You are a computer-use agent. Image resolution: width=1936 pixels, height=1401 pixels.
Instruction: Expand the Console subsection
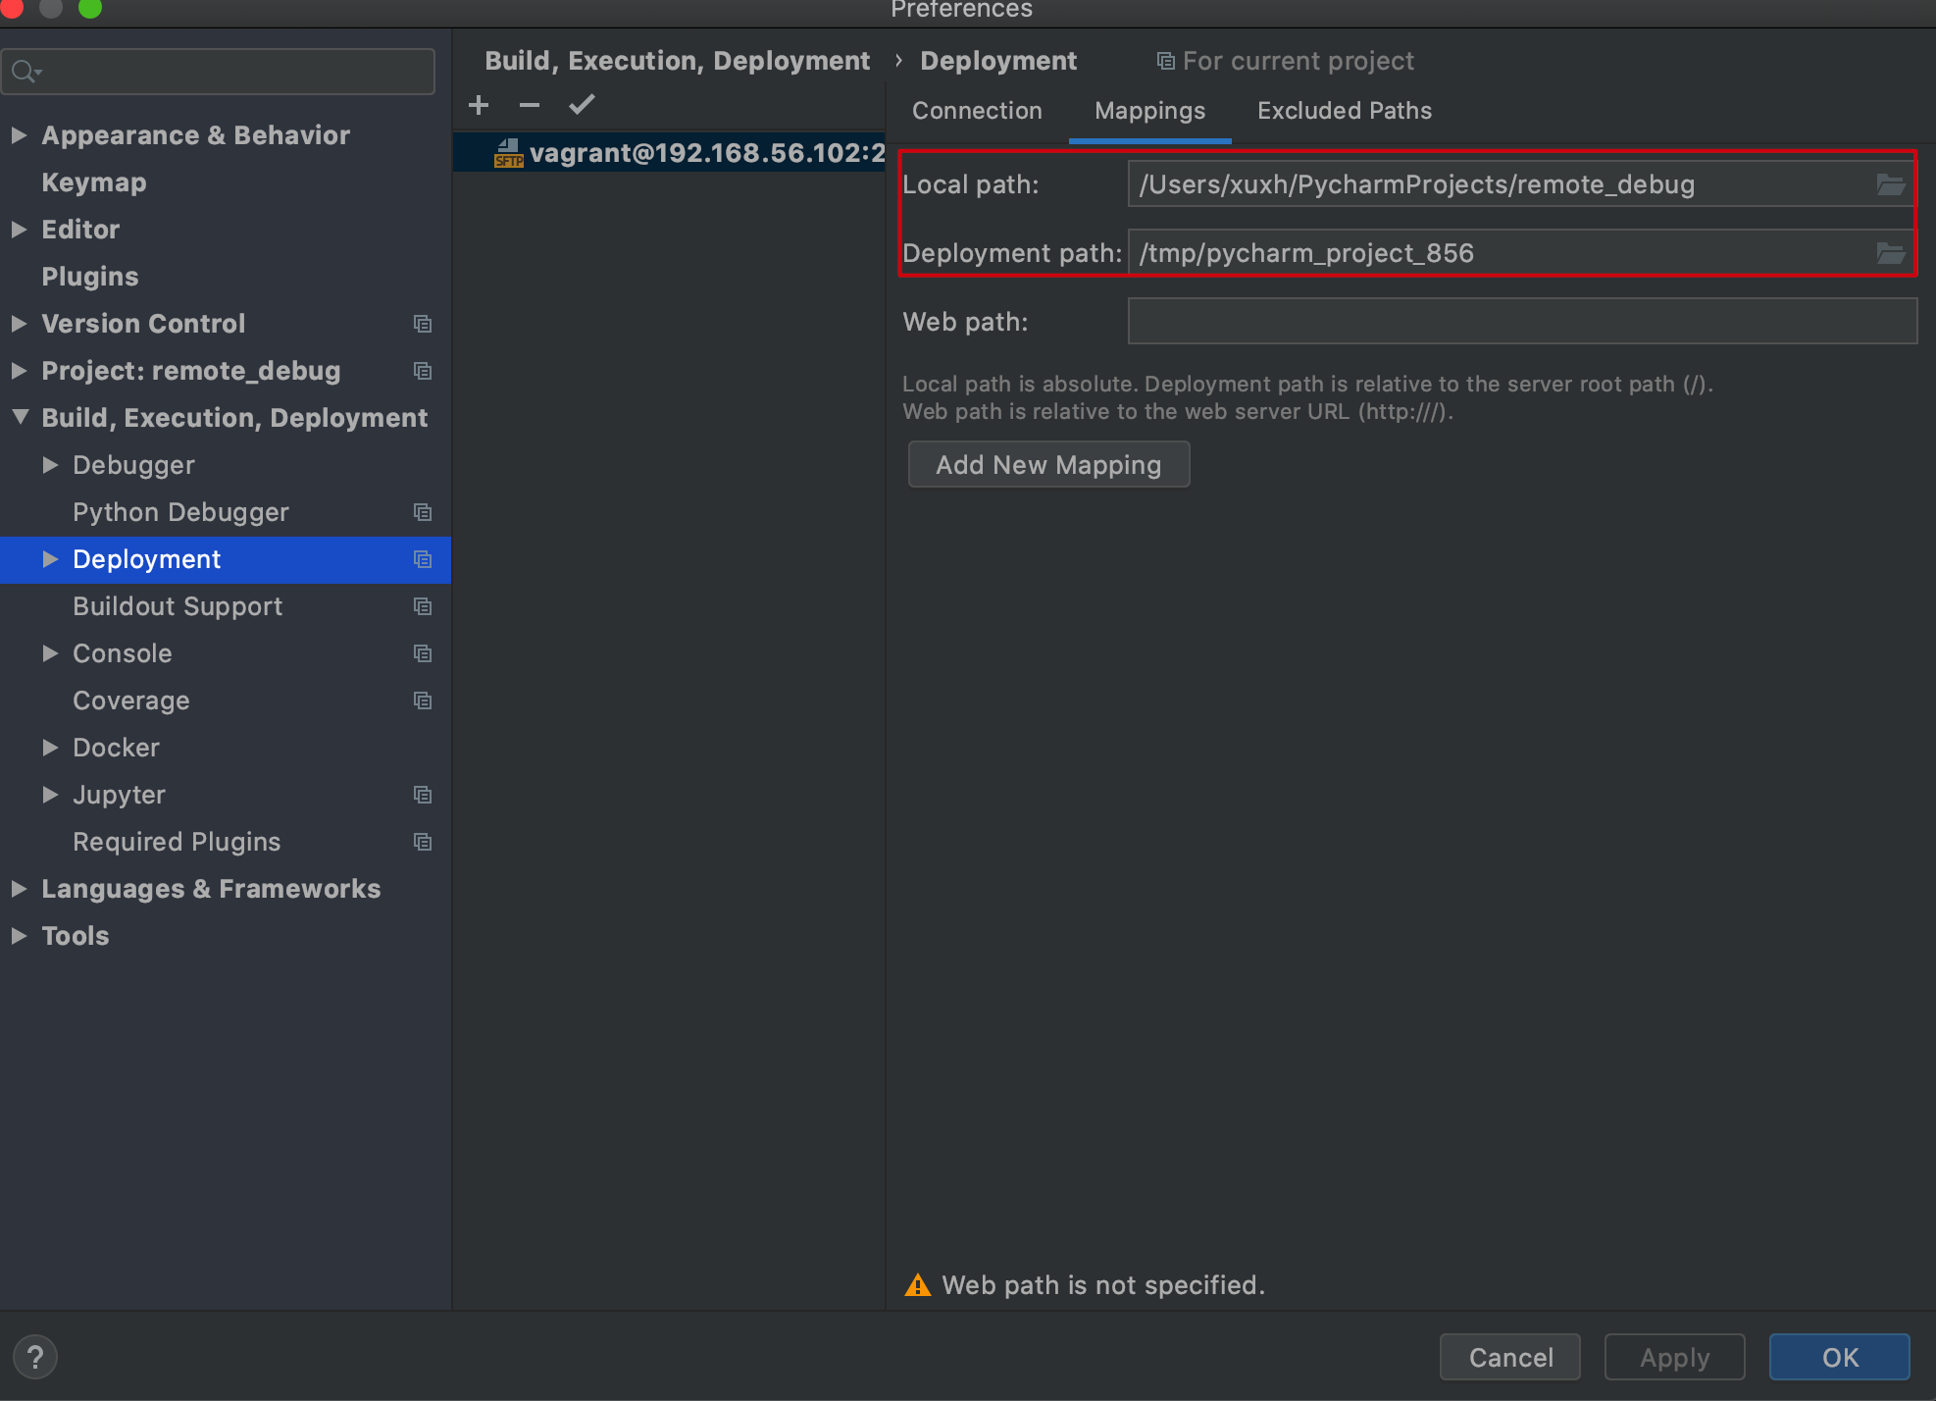[x=50, y=653]
